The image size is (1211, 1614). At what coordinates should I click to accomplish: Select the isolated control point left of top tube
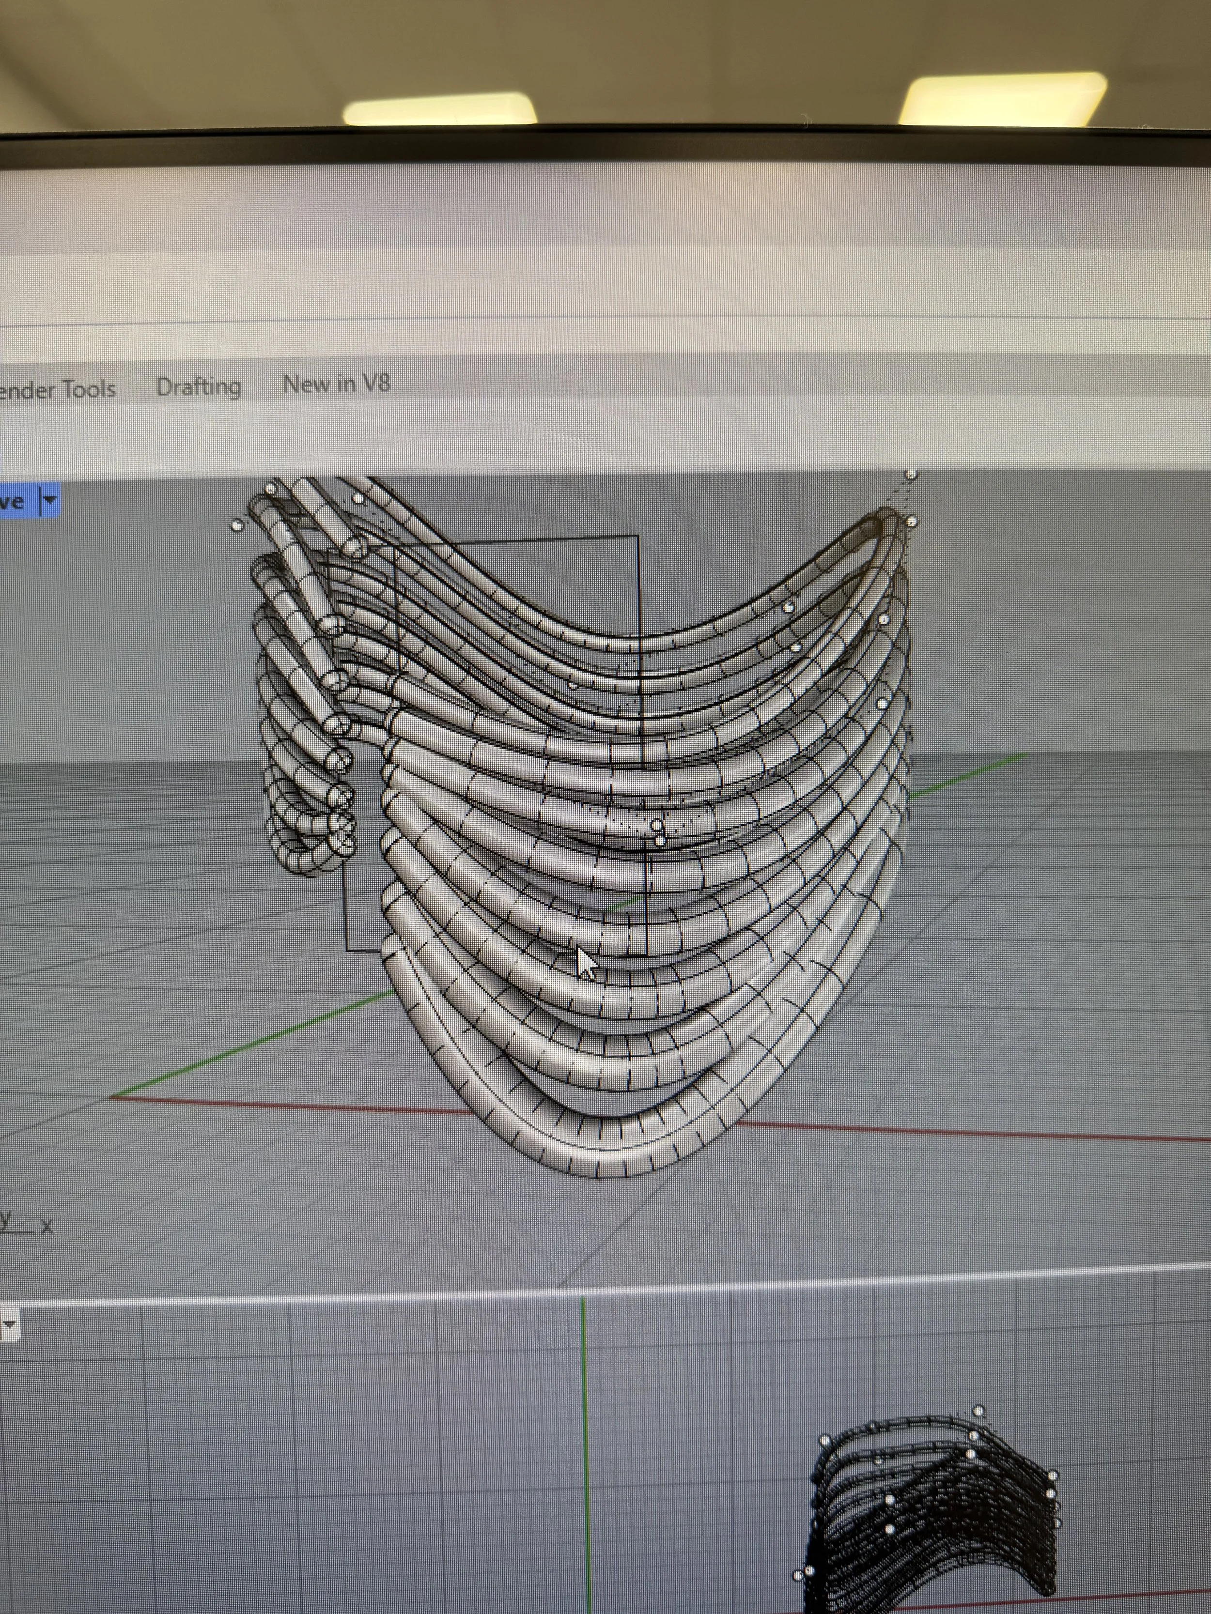click(236, 525)
